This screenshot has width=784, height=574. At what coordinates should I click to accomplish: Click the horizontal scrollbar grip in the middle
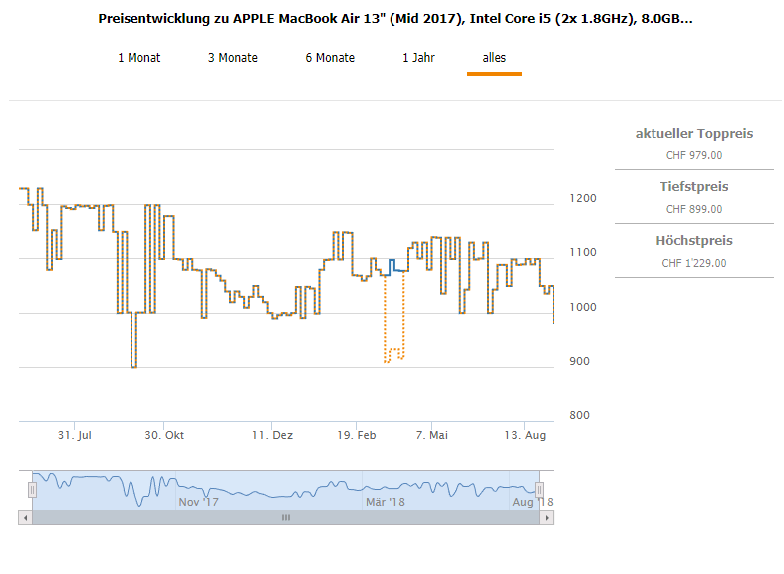coord(286,517)
